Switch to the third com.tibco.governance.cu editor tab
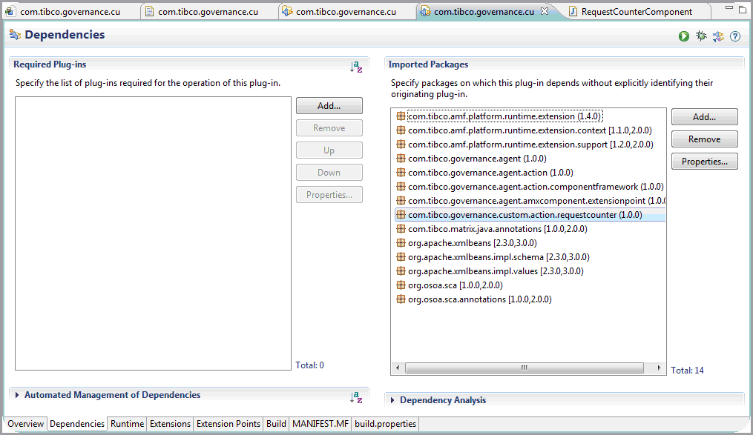 pyautogui.click(x=346, y=12)
